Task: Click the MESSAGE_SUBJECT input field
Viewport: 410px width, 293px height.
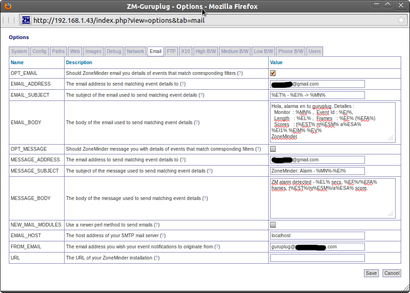Action: coord(317,171)
